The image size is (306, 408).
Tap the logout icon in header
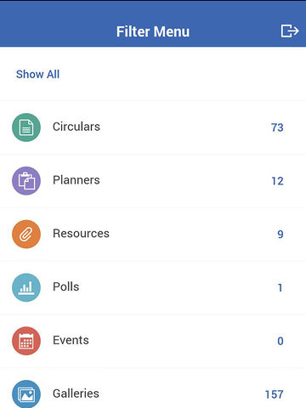click(x=290, y=31)
